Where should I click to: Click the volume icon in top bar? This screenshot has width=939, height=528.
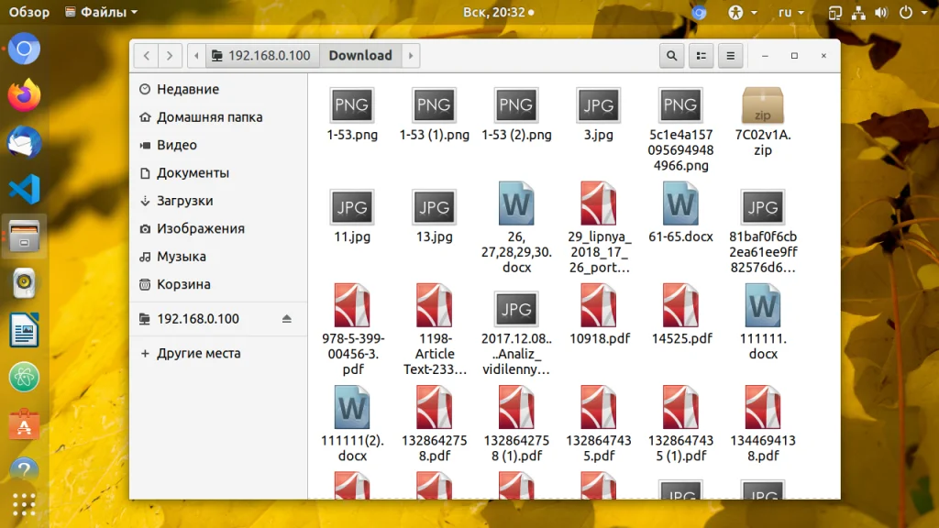pos(881,12)
